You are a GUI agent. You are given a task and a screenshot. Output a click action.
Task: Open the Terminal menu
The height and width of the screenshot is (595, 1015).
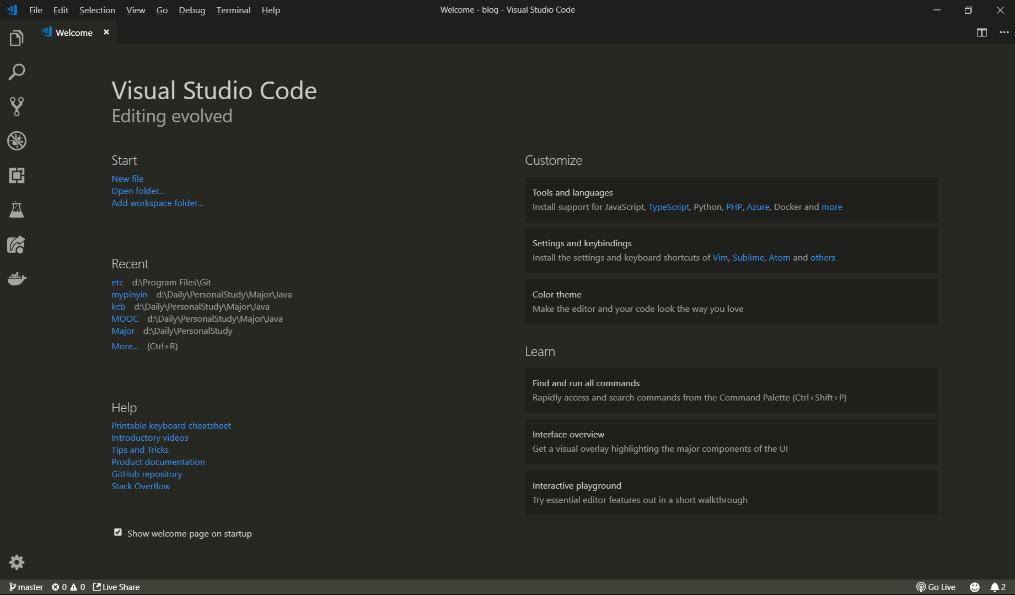(x=233, y=10)
